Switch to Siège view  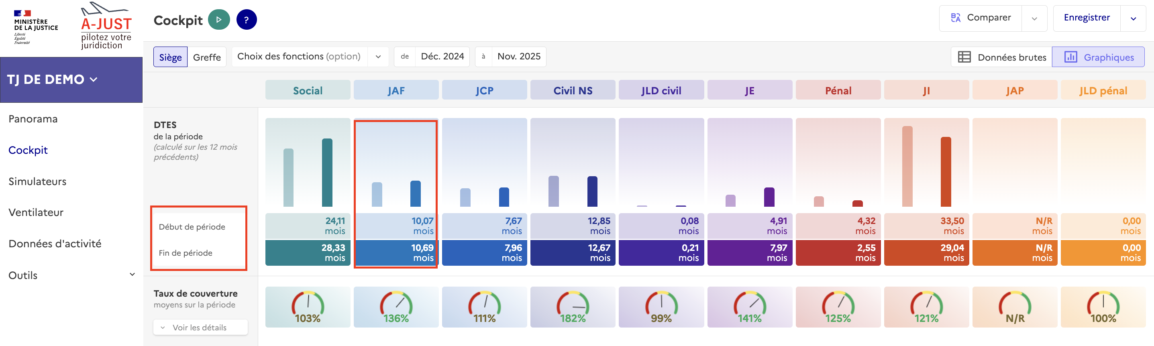click(170, 57)
